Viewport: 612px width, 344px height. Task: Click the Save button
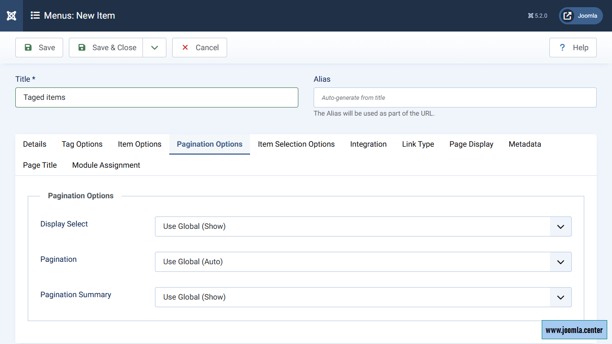point(39,48)
